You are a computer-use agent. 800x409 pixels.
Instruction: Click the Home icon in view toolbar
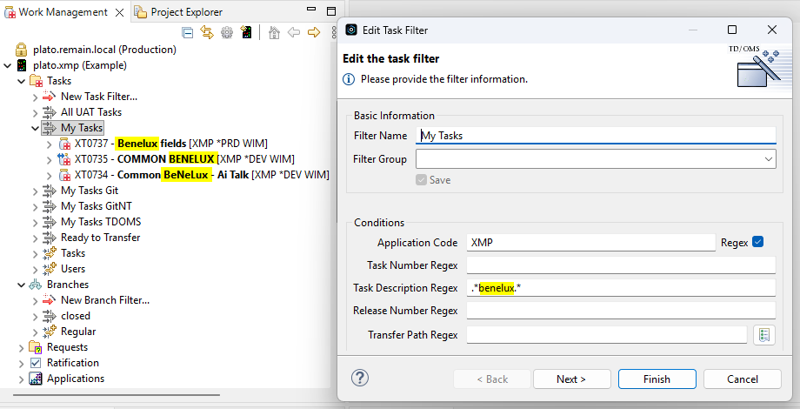274,32
